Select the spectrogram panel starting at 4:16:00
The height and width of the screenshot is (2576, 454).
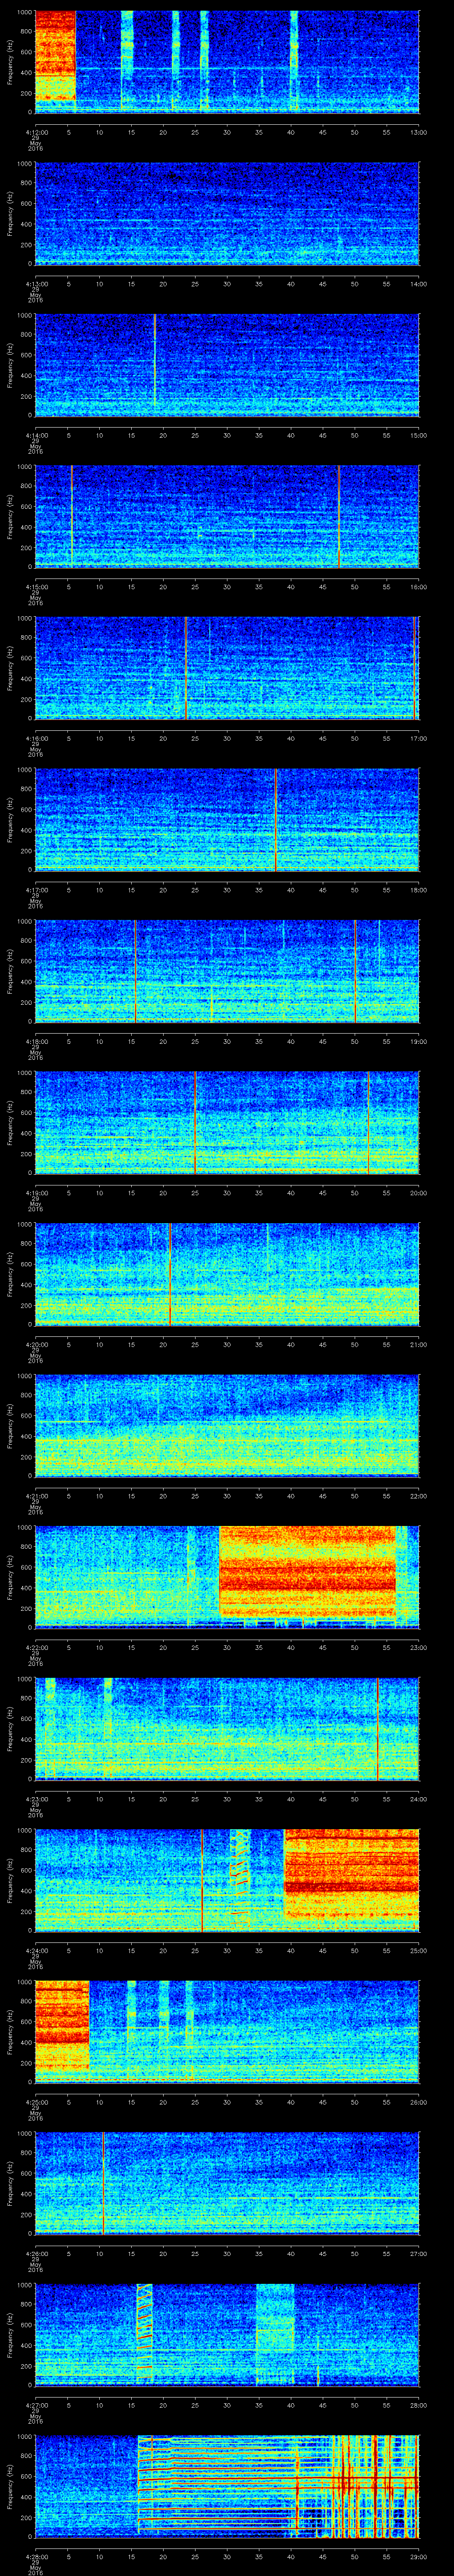click(227, 668)
